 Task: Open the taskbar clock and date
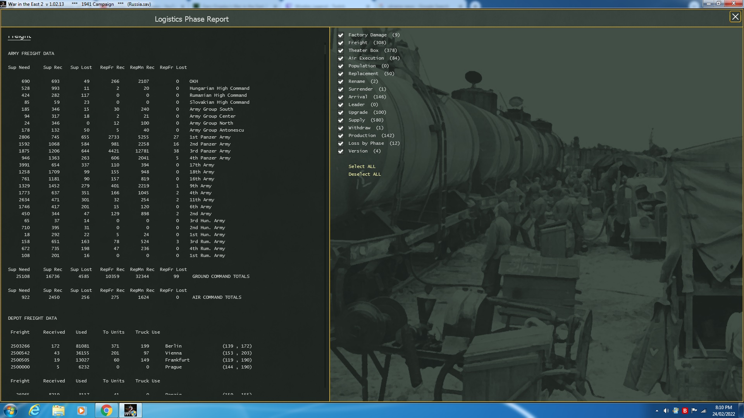723,411
